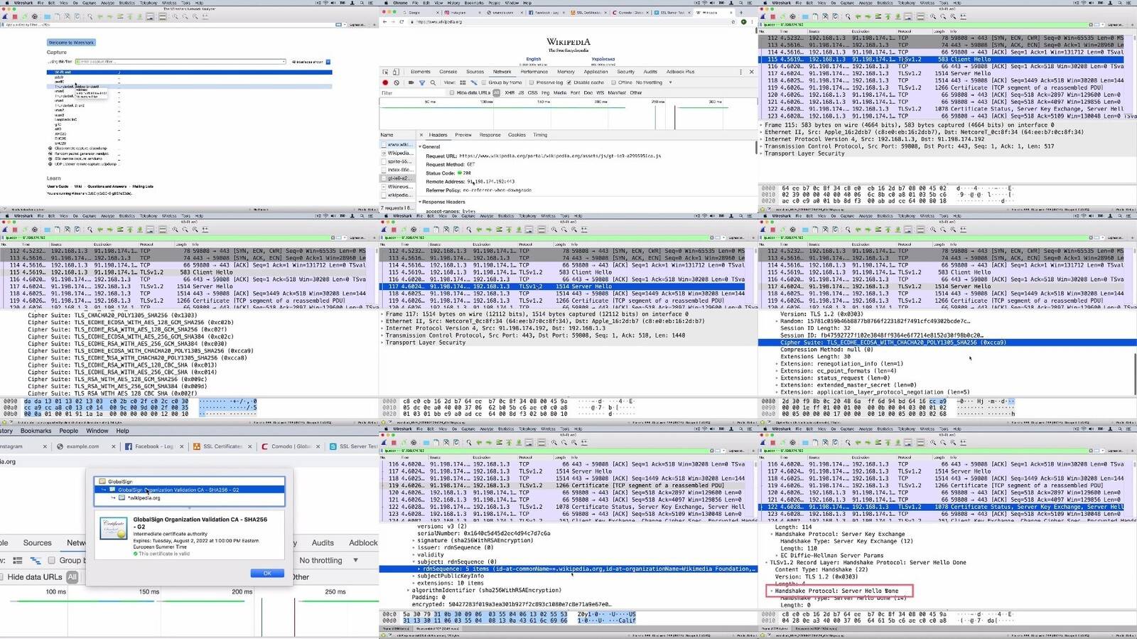This screenshot has width=1137, height=639.
Task: Click OK in certificate dialog
Action: [267, 573]
